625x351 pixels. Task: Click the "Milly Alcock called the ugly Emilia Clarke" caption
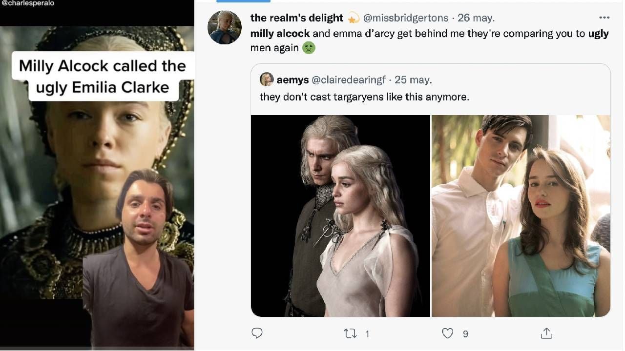tap(103, 77)
